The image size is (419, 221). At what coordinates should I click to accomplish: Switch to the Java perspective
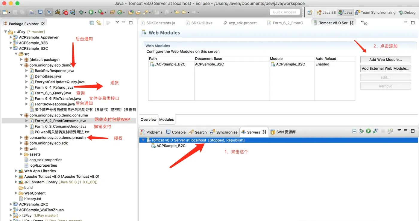point(345,12)
